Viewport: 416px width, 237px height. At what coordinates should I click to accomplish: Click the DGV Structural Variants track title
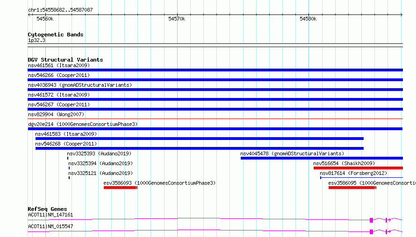65,60
